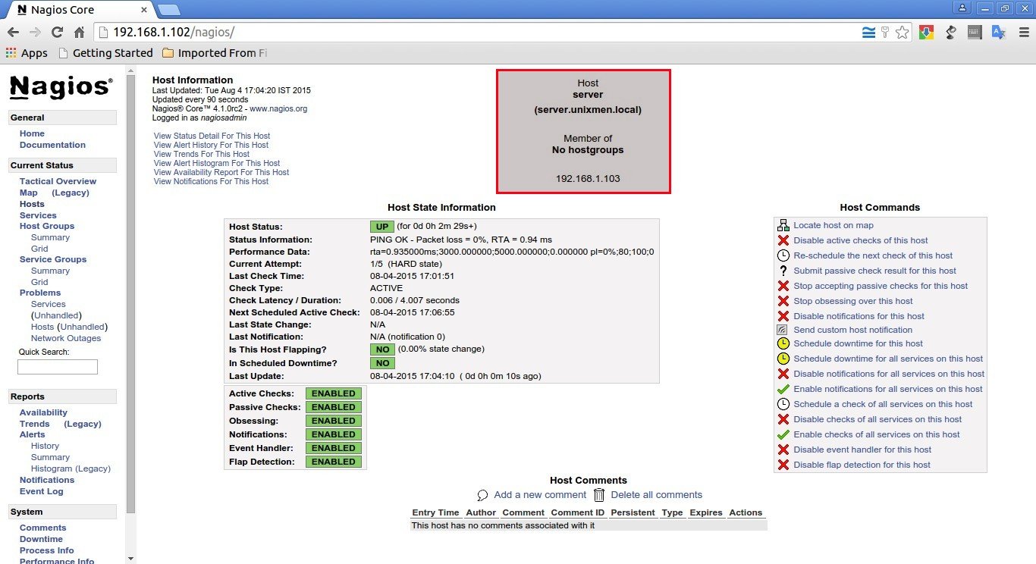Click ENABLED badge next to Active Checks

coord(334,393)
